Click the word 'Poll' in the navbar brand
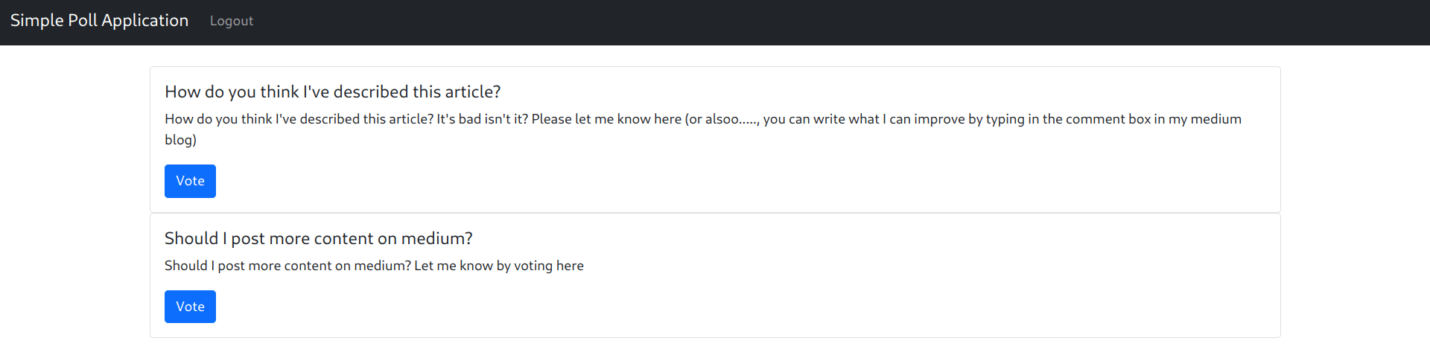1430x361 pixels. pyautogui.click(x=83, y=21)
